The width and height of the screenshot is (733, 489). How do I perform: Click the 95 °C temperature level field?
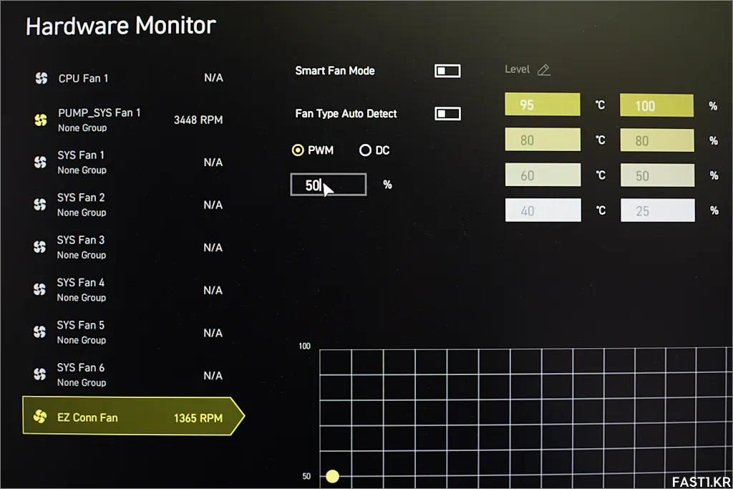tap(543, 105)
